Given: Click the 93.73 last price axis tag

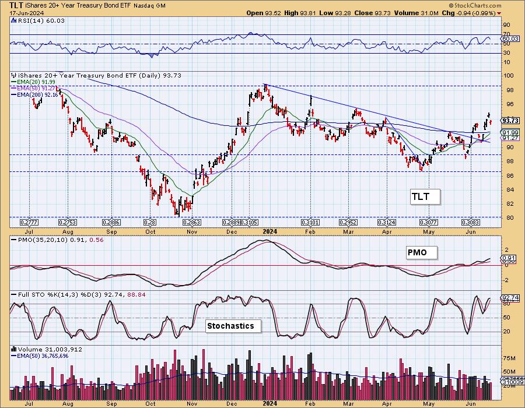Looking at the screenshot, I should 510,121.
